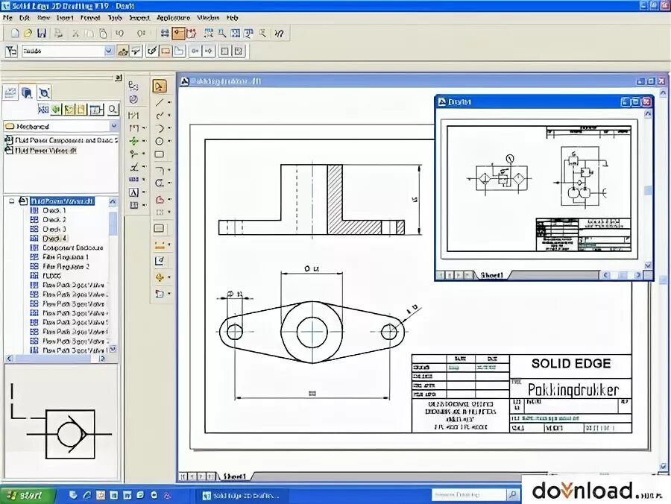Open the Circle tool flyout arrow

tap(169, 141)
